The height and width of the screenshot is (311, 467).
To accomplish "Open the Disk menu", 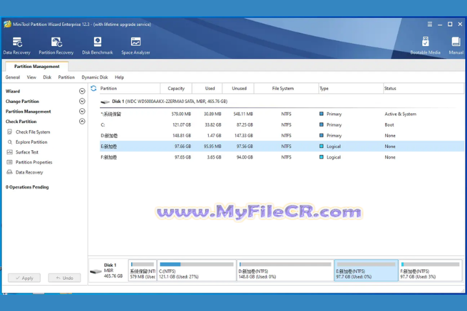I will pos(47,77).
